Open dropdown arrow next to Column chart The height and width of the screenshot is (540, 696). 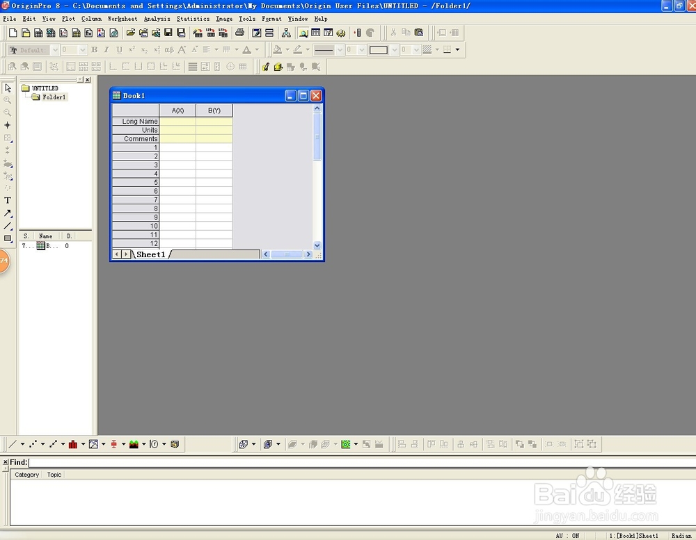(83, 444)
